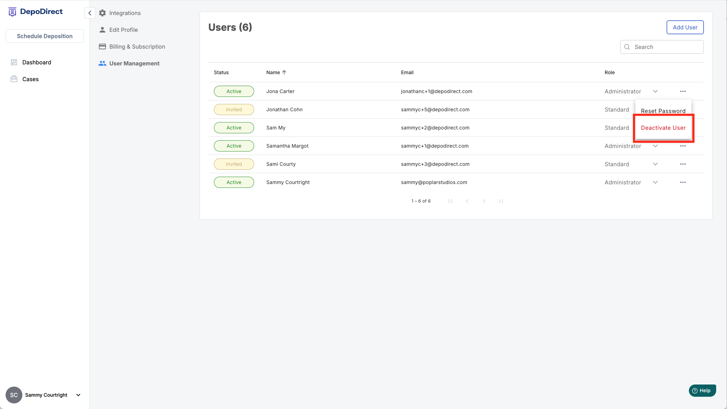This screenshot has width=727, height=409.
Task: Click the Dashboard grid icon
Action: pos(14,62)
